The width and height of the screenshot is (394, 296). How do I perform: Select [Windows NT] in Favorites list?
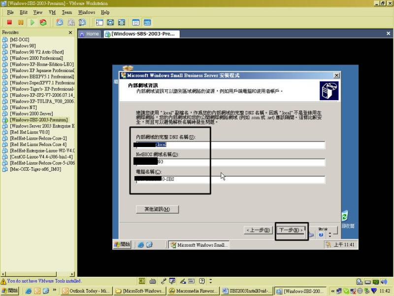tap(23, 108)
